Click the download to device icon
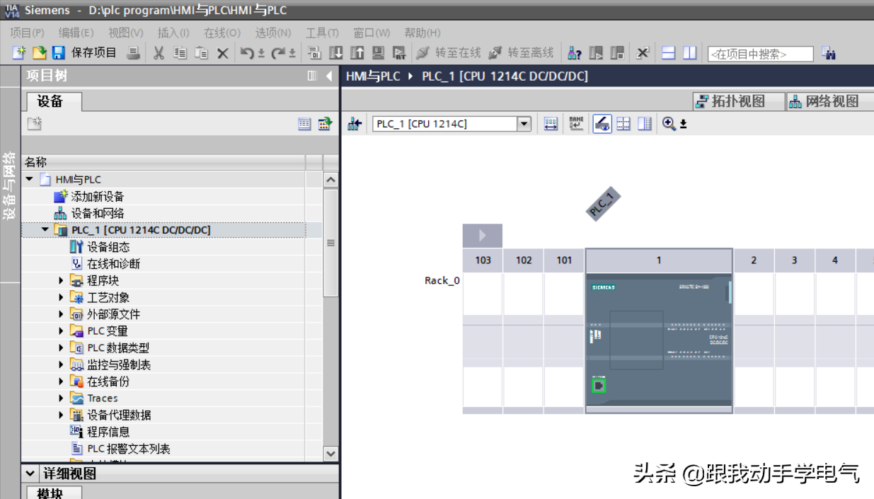Image resolution: width=874 pixels, height=499 pixels. pyautogui.click(x=336, y=53)
